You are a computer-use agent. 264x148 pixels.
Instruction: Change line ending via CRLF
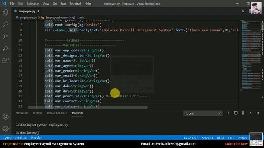click(x=231, y=138)
